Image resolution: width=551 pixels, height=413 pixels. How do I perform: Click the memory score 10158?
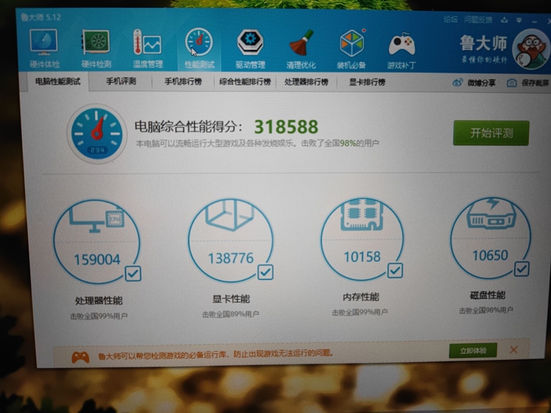tap(362, 256)
